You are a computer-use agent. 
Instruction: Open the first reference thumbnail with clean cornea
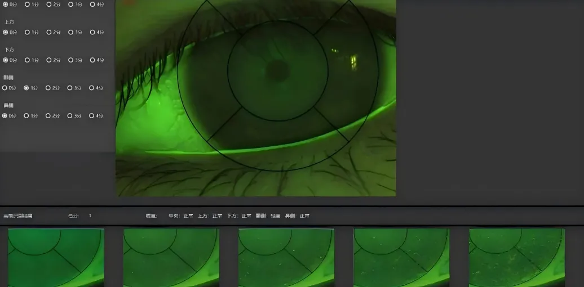(x=56, y=257)
